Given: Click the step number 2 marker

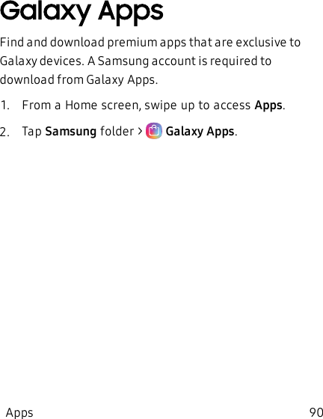Looking at the screenshot, I should [4, 132].
